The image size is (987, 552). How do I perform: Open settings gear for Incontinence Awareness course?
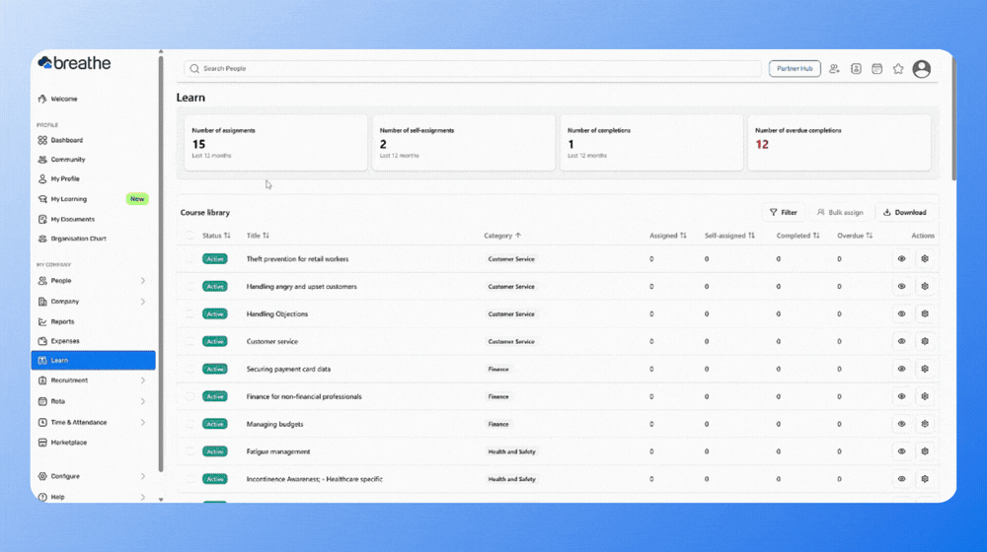tap(925, 479)
